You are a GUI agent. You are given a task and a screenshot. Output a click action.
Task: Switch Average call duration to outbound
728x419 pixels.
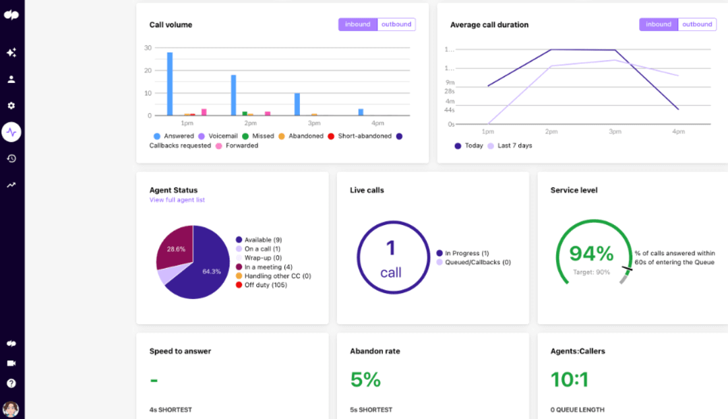coord(697,24)
